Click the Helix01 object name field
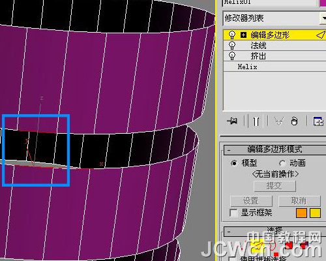 270,3
